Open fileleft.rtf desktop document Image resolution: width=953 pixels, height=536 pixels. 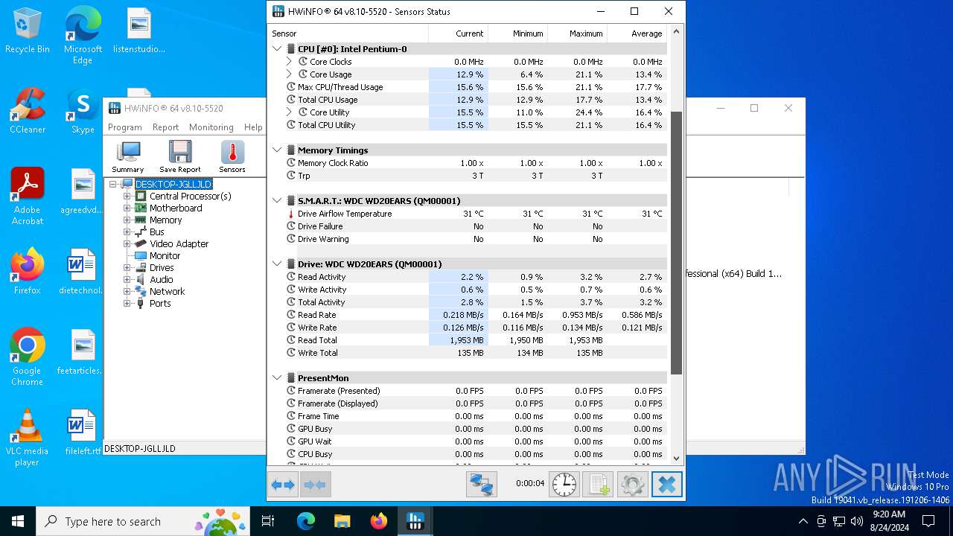point(83,433)
